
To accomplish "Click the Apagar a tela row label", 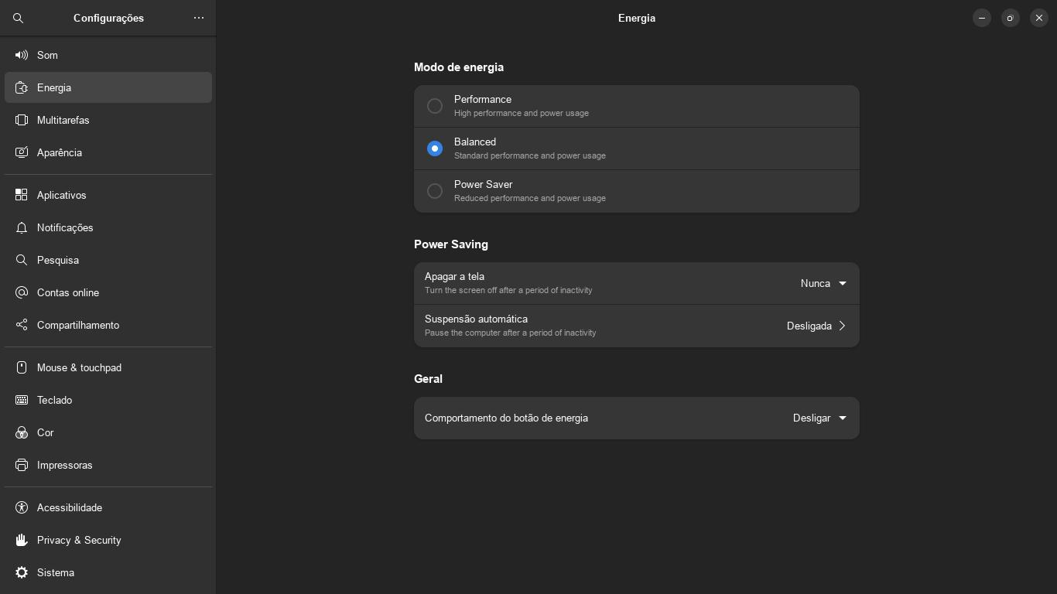I will coord(454,277).
